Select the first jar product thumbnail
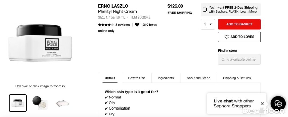 point(18,103)
